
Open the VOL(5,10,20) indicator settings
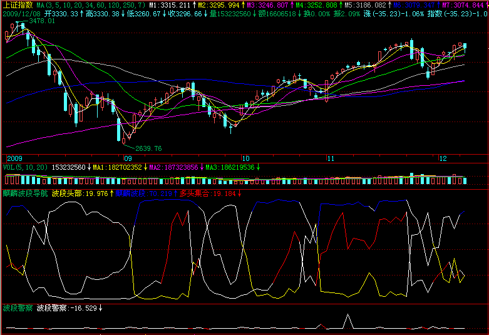point(25,168)
